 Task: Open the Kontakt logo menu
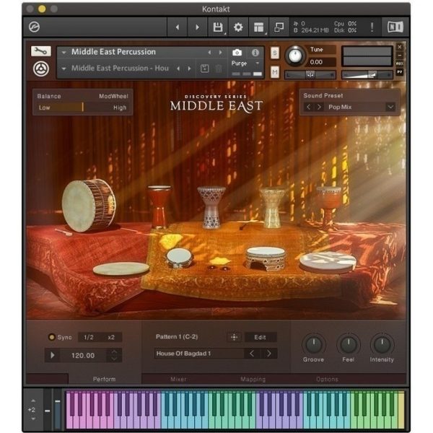point(34,27)
